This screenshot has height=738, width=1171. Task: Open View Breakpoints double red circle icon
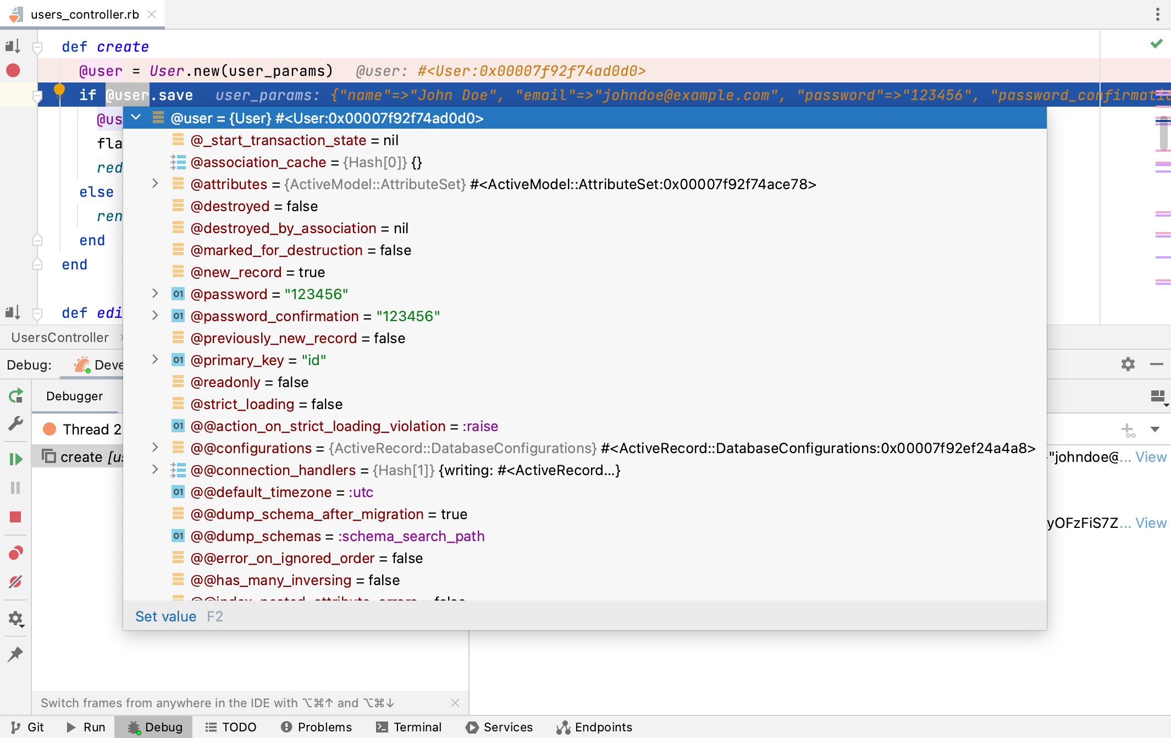tap(15, 553)
